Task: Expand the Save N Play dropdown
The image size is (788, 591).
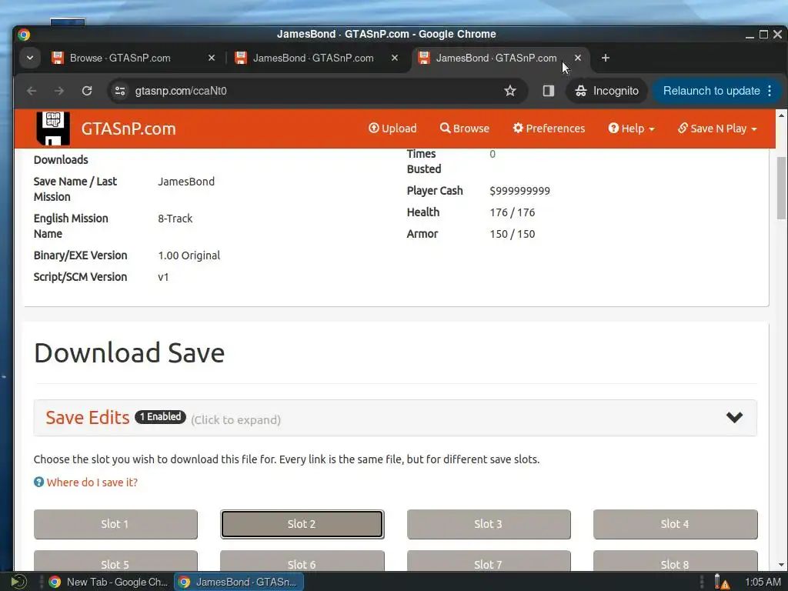Action: click(x=717, y=129)
